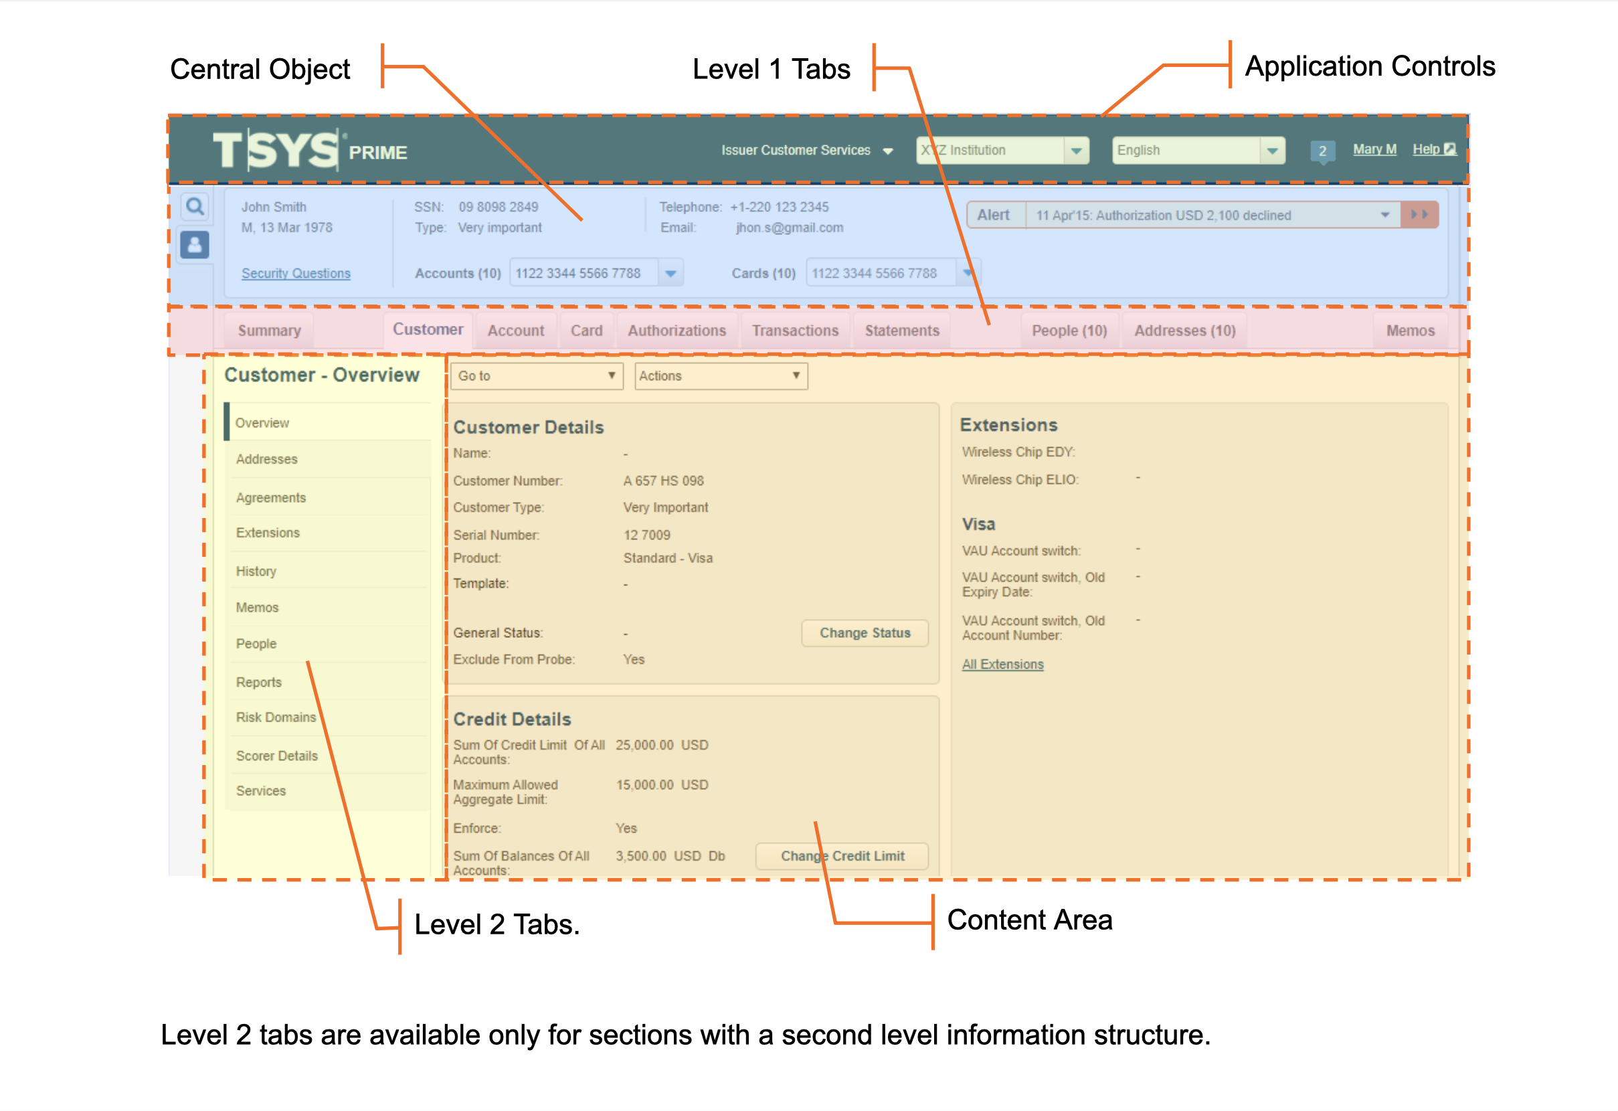The image size is (1618, 1111).
Task: Open the Help link
Action: pos(1433,149)
